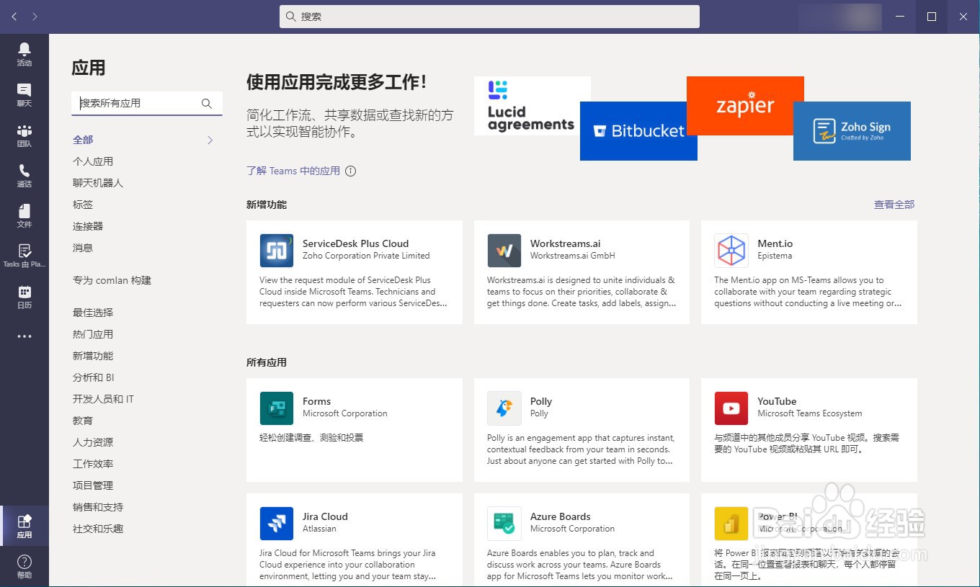
Task: Open Tasks by Planner icon
Action: pos(24,251)
